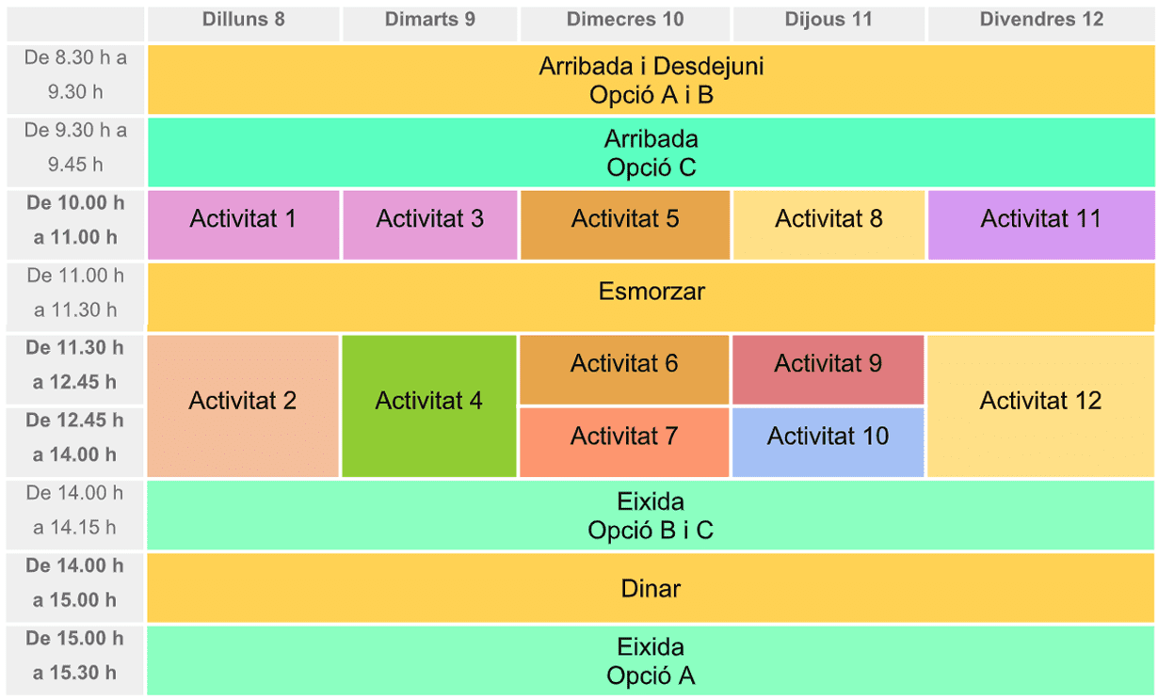This screenshot has height=699, width=1158.
Task: Select the Eixida Opció A row
Action: point(651,660)
